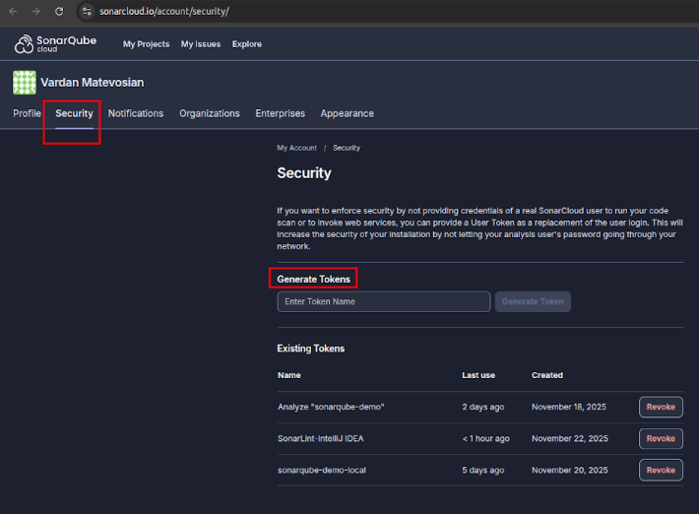Viewport: 699px width, 514px height.
Task: Click the browser back arrow
Action: pyautogui.click(x=13, y=11)
